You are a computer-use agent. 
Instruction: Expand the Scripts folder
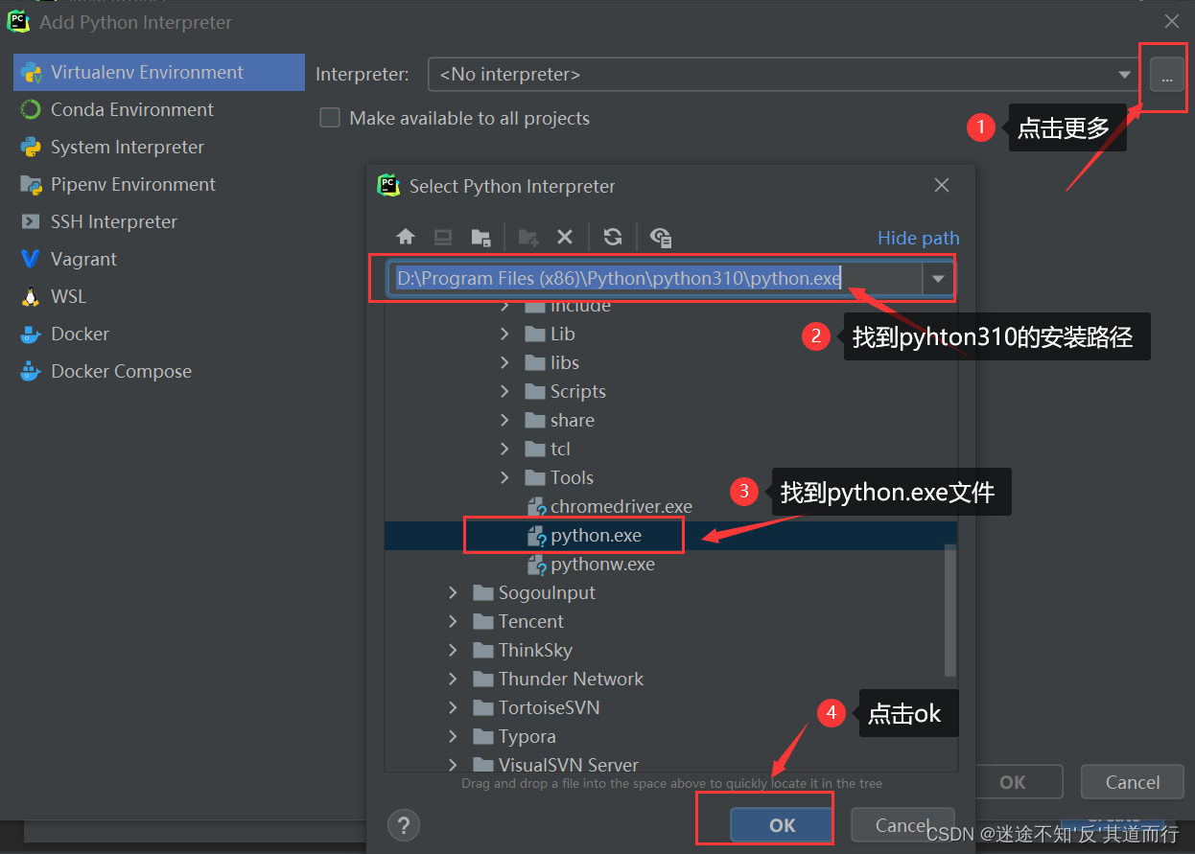point(505,391)
